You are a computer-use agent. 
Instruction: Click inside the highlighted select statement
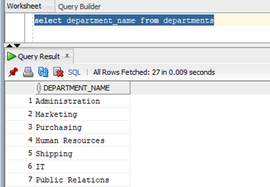point(124,20)
